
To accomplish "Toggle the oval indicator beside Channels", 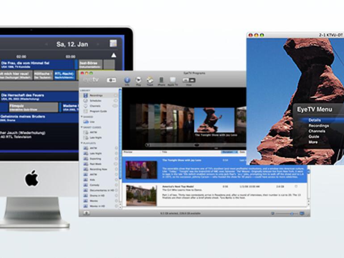I will [115, 106].
